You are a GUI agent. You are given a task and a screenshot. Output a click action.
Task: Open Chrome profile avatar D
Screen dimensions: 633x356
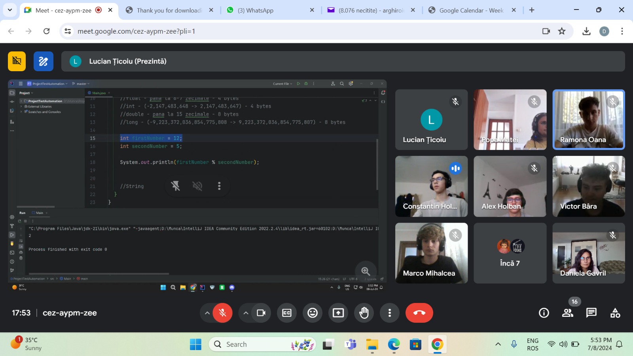coord(604,31)
